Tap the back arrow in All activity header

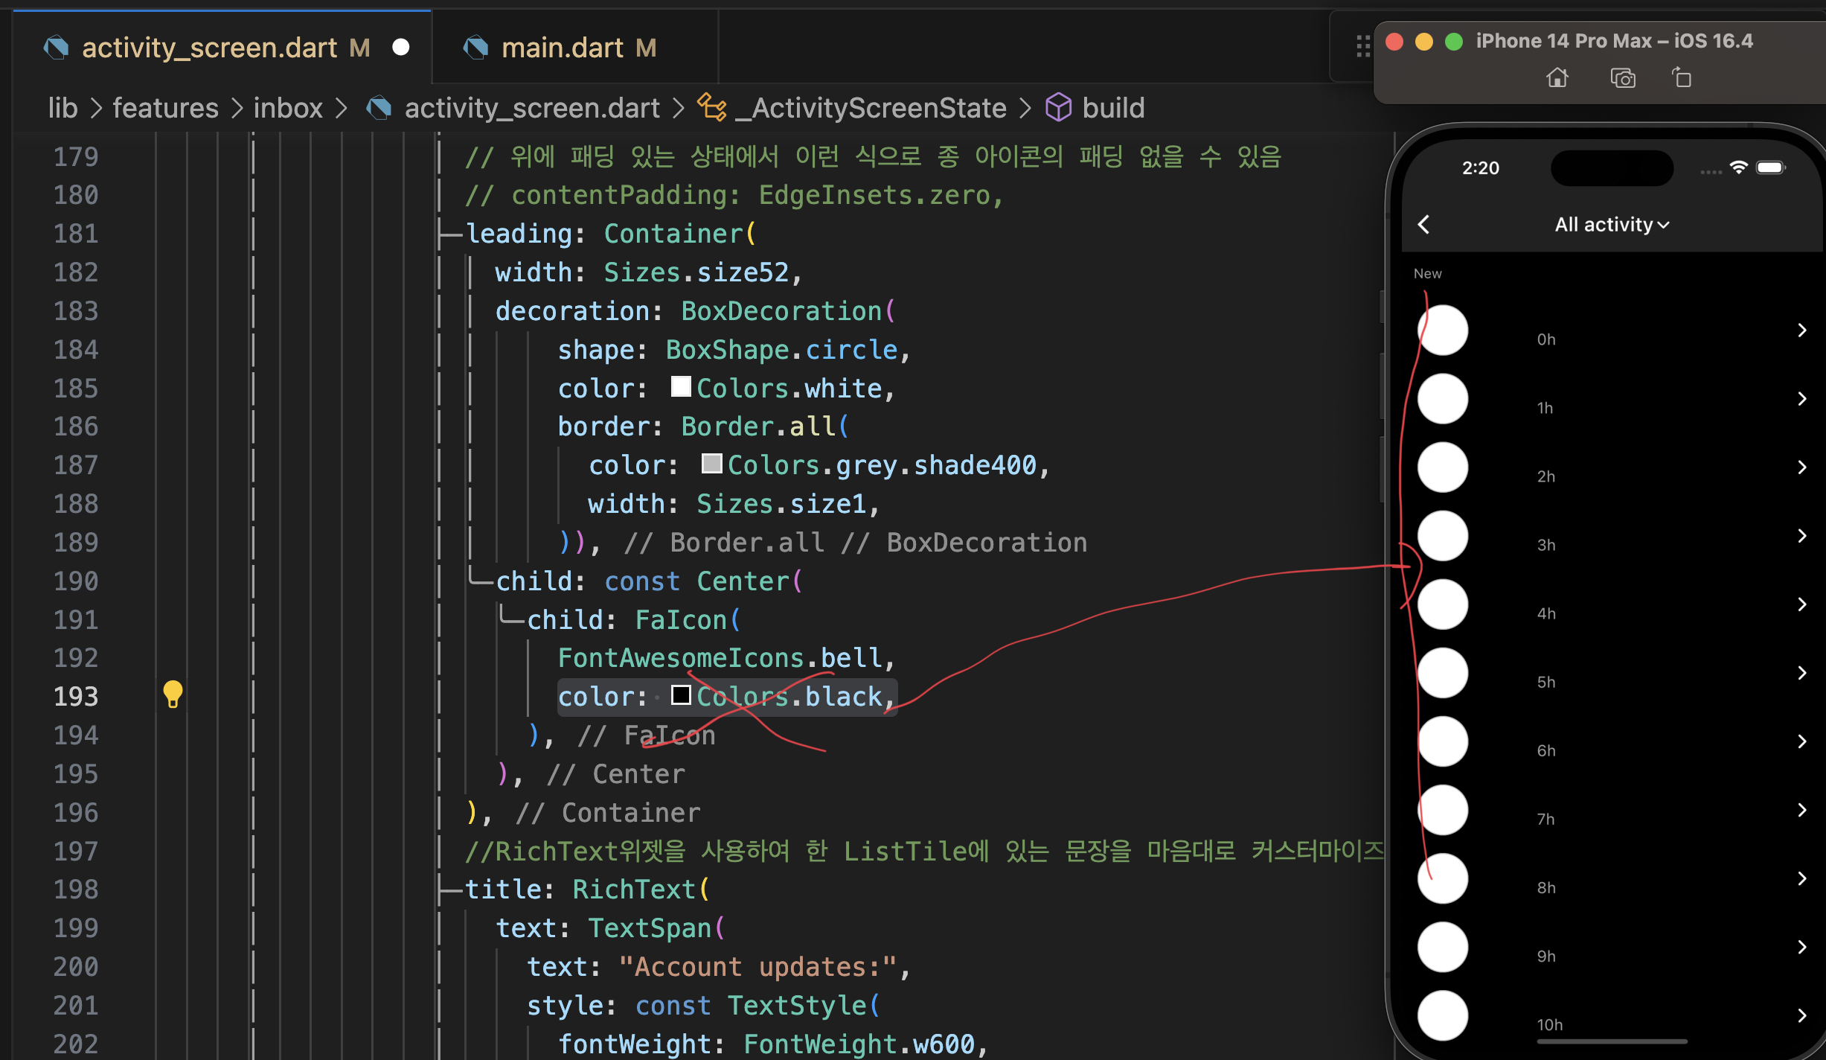coord(1423,224)
